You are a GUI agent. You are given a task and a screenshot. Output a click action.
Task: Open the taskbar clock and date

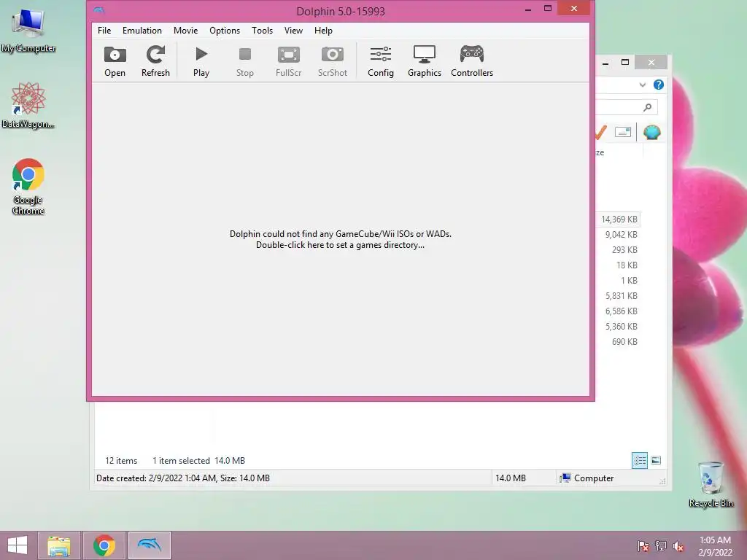[x=715, y=546]
